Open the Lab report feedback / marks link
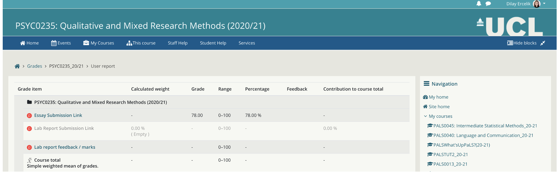Image resolution: width=558 pixels, height=175 pixels. pos(65,147)
